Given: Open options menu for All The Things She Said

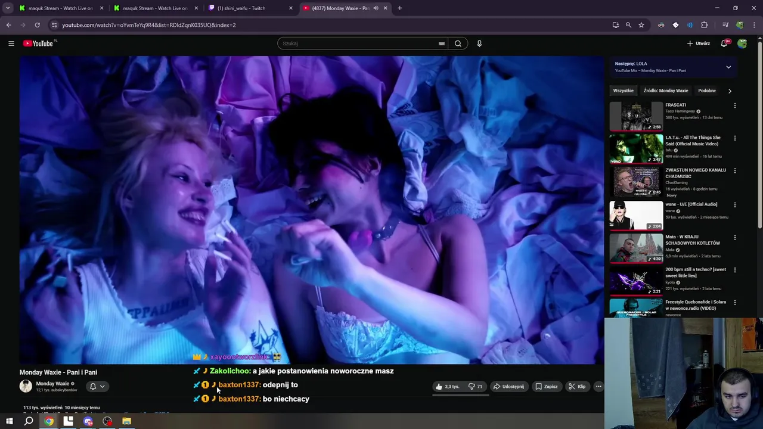Looking at the screenshot, I should [734, 138].
